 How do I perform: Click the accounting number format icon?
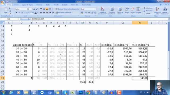(x=82, y=13)
